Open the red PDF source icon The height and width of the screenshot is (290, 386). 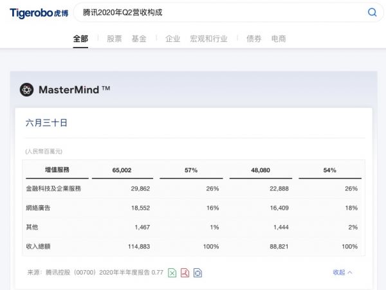[185, 273]
